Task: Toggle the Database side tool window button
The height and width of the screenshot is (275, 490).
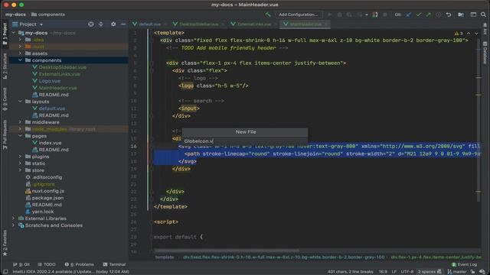Action: (485, 53)
